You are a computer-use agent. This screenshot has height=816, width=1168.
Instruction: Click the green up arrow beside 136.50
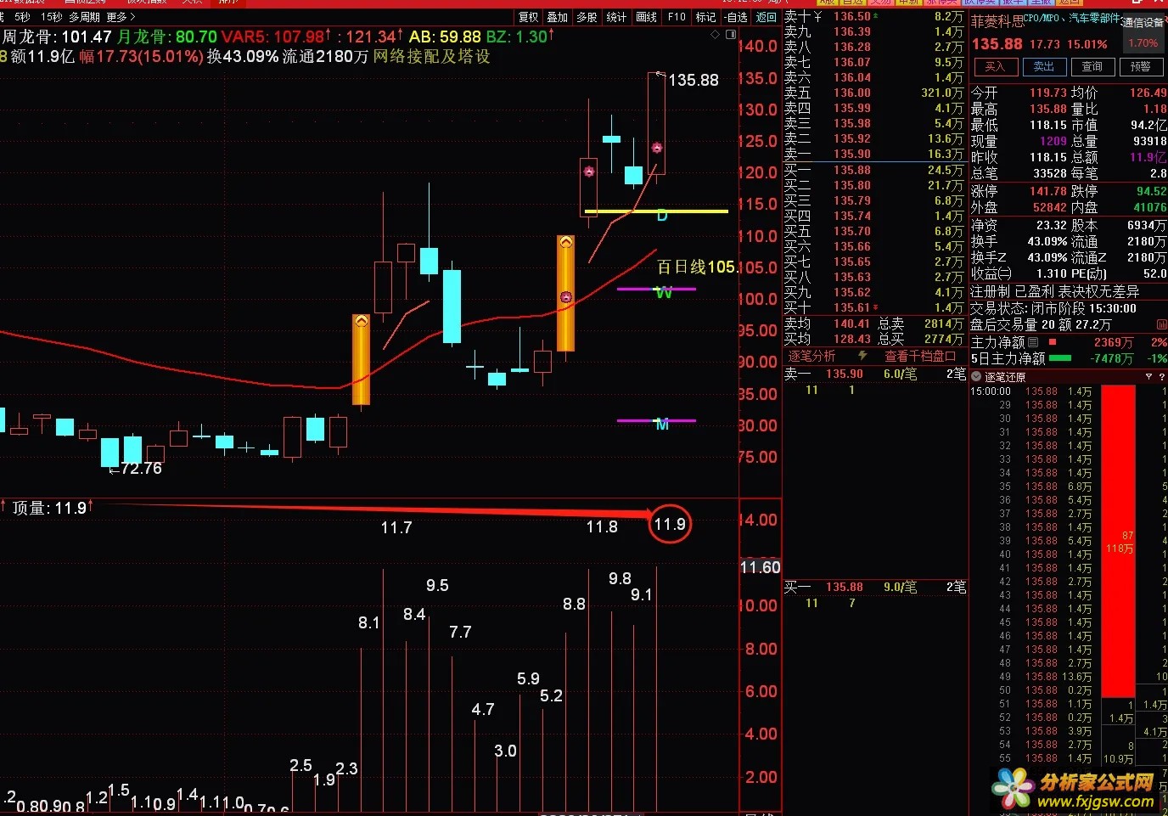coord(875,16)
